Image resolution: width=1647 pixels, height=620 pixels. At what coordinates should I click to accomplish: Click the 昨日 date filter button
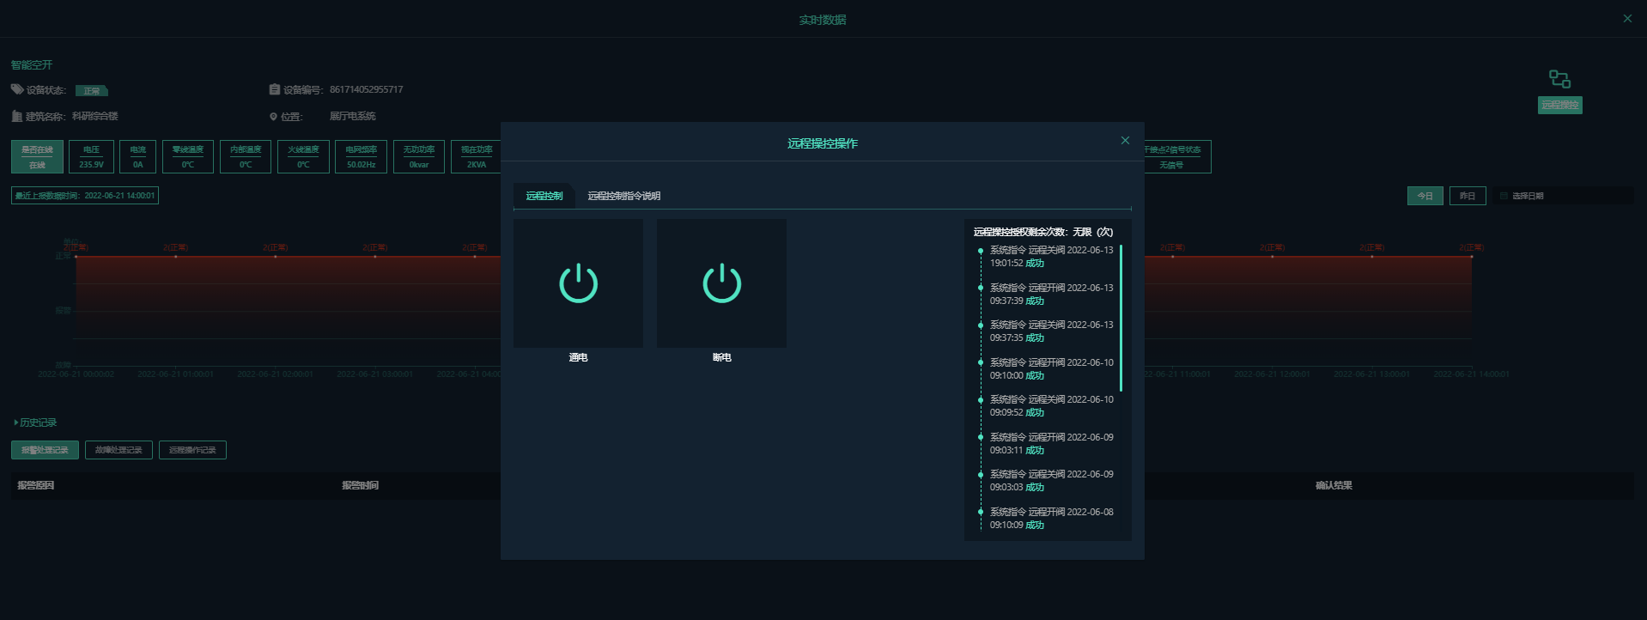pyautogui.click(x=1468, y=196)
